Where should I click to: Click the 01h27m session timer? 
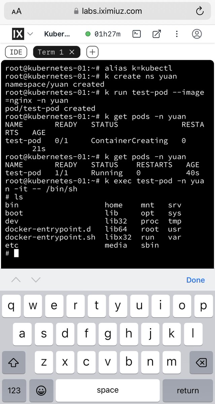(x=103, y=34)
